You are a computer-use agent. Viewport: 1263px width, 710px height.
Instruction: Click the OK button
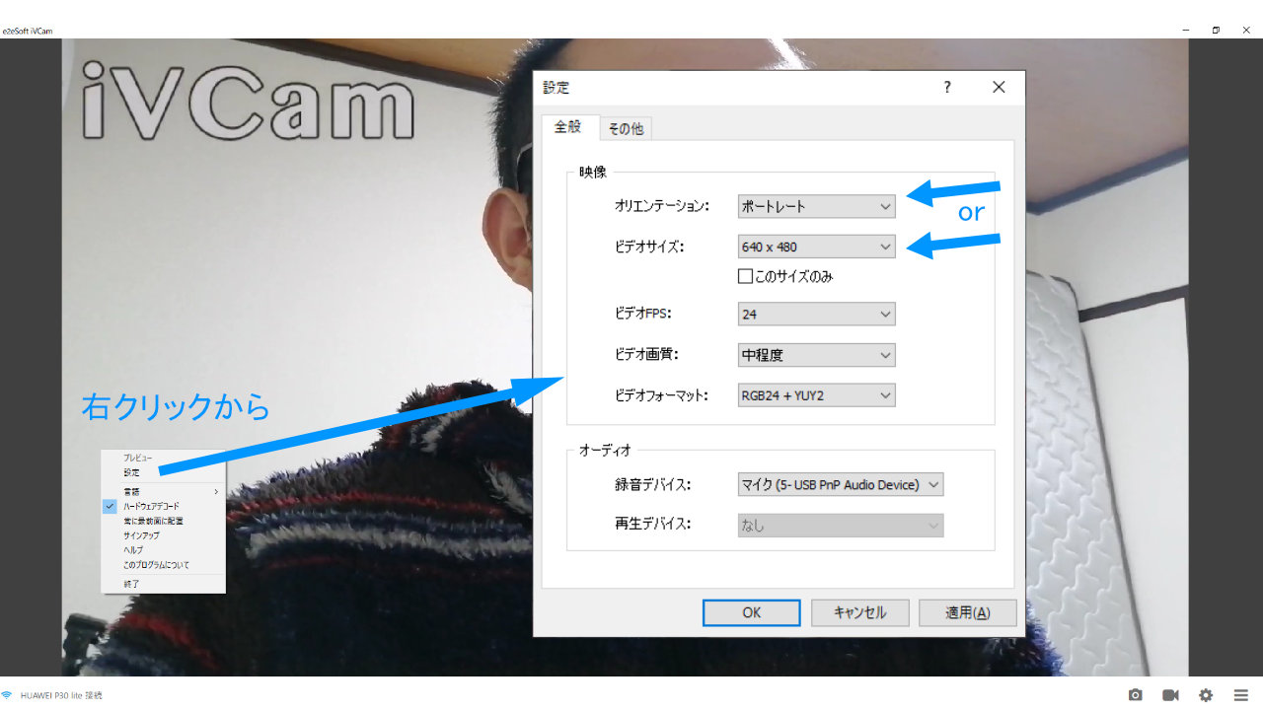[x=752, y=612]
